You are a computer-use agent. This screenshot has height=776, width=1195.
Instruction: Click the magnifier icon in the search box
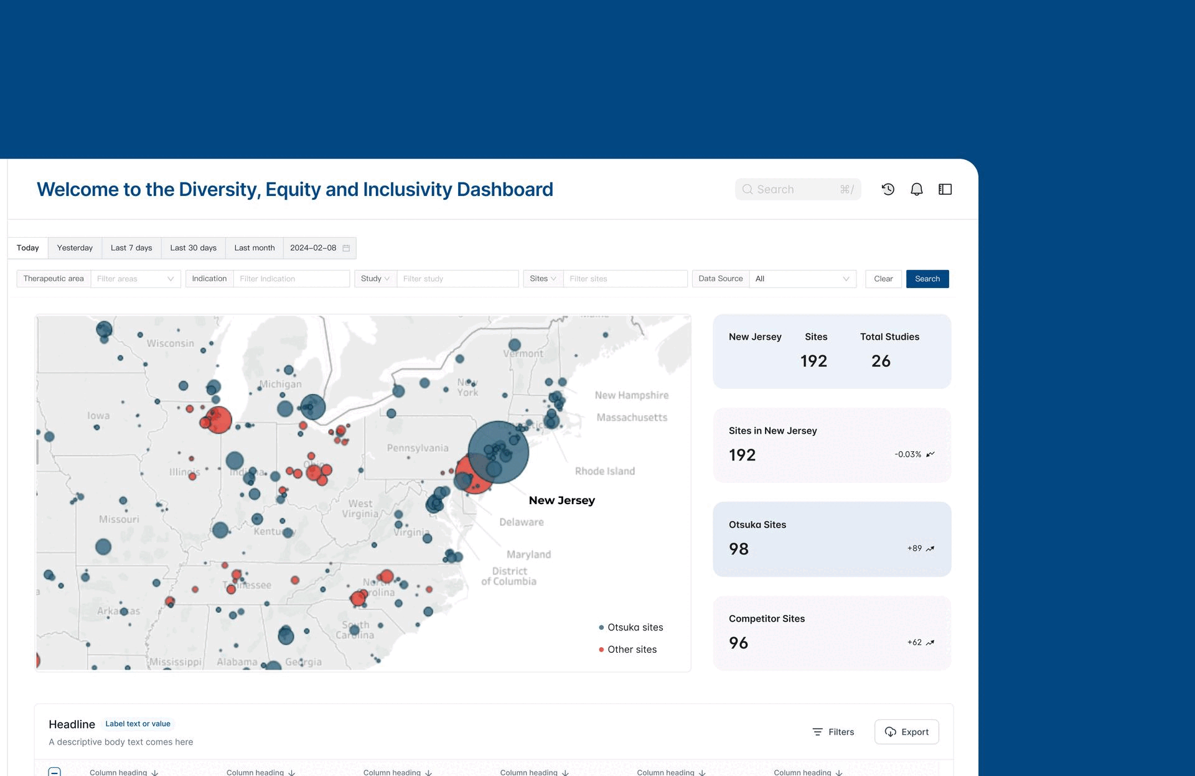click(x=747, y=190)
